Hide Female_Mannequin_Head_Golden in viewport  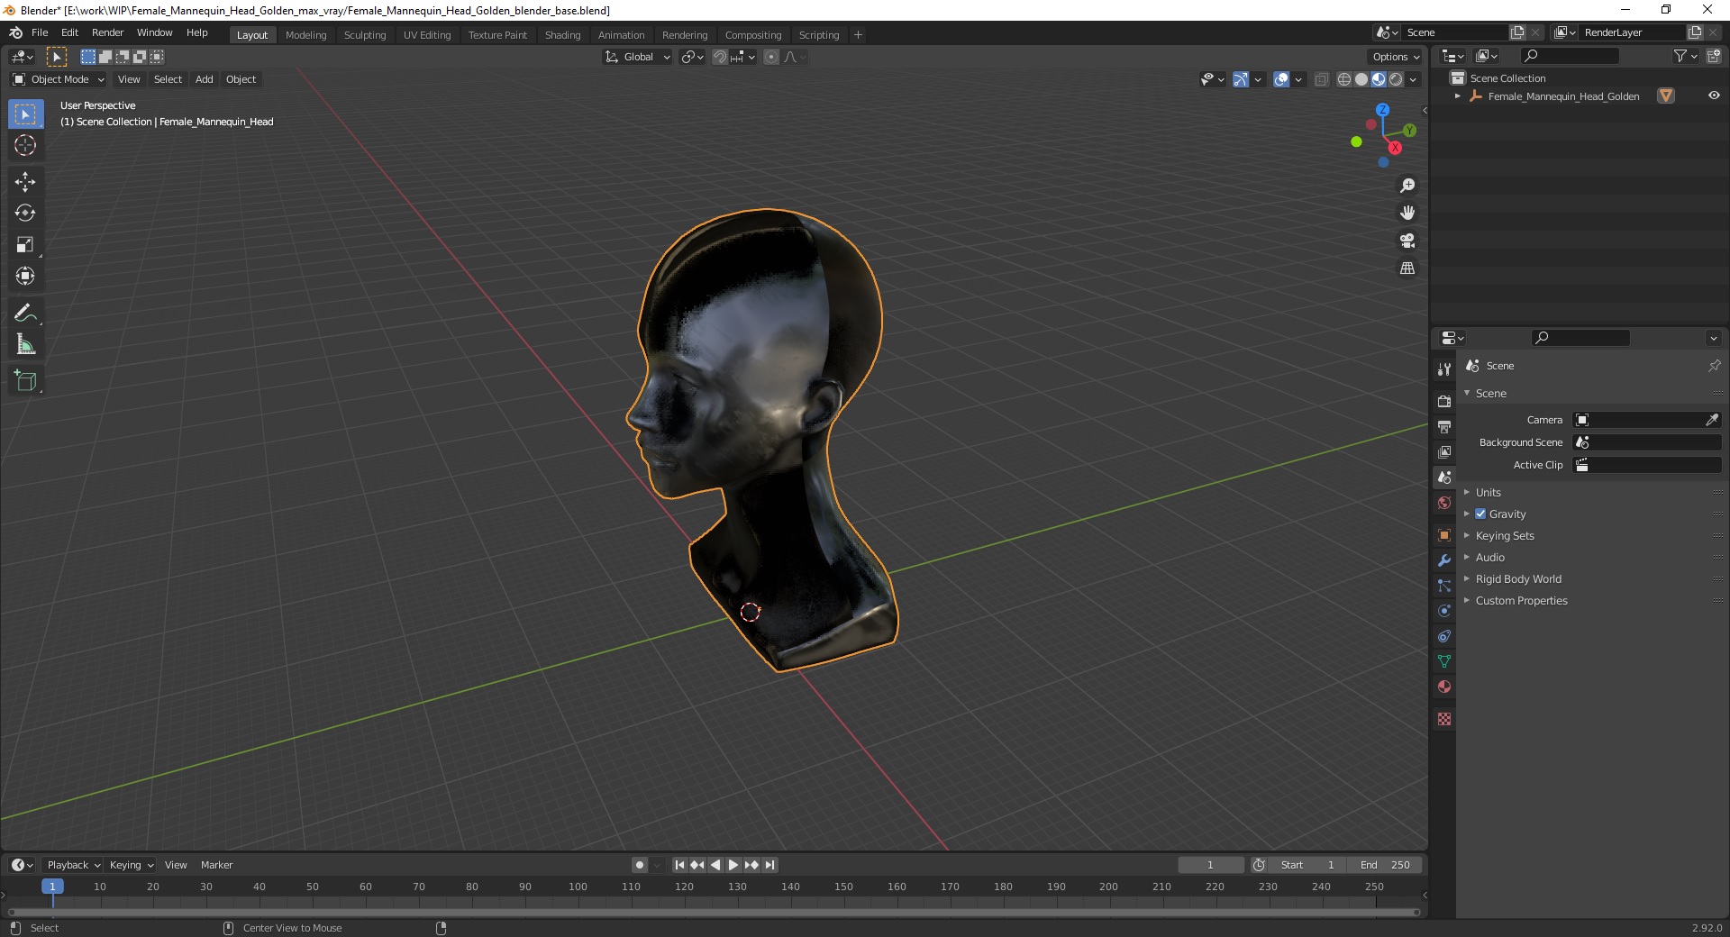pyautogui.click(x=1714, y=96)
